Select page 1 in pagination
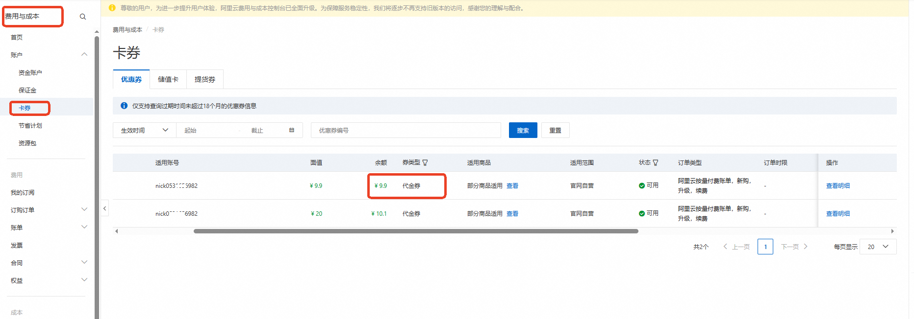The height and width of the screenshot is (319, 914). click(x=765, y=247)
